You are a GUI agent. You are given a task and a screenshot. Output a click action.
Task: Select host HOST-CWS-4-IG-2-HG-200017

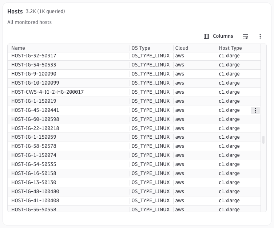click(x=48, y=92)
